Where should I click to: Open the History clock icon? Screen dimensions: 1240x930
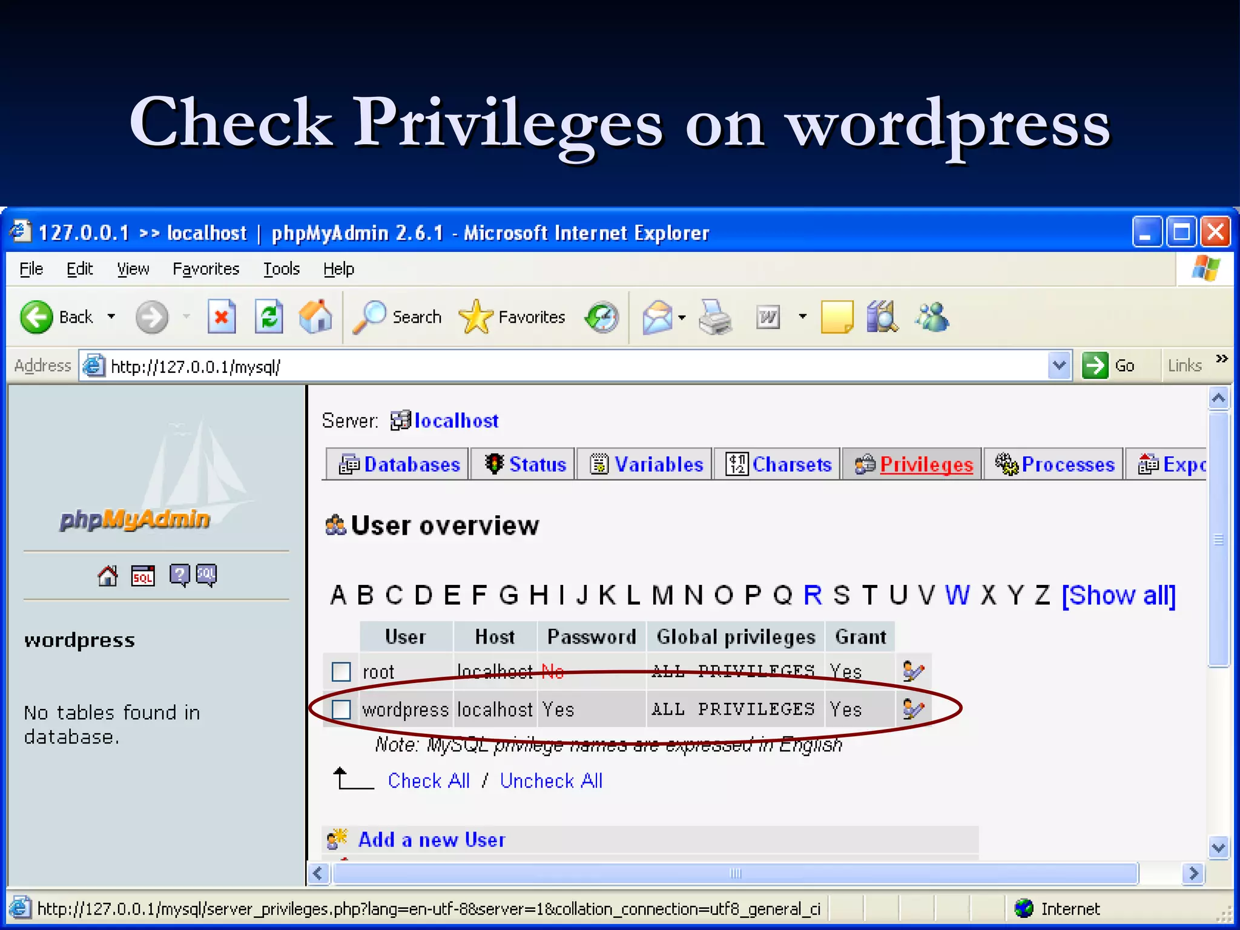601,317
